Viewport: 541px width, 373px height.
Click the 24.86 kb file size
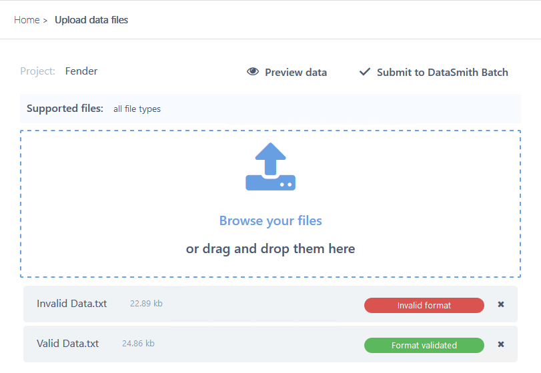tap(138, 344)
